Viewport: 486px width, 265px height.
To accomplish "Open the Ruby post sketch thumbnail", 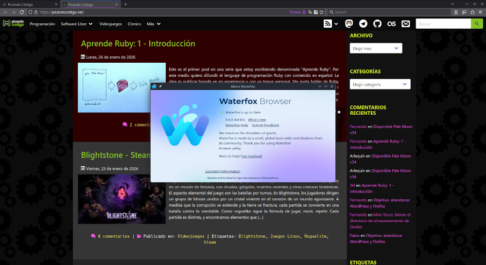I will [x=121, y=88].
